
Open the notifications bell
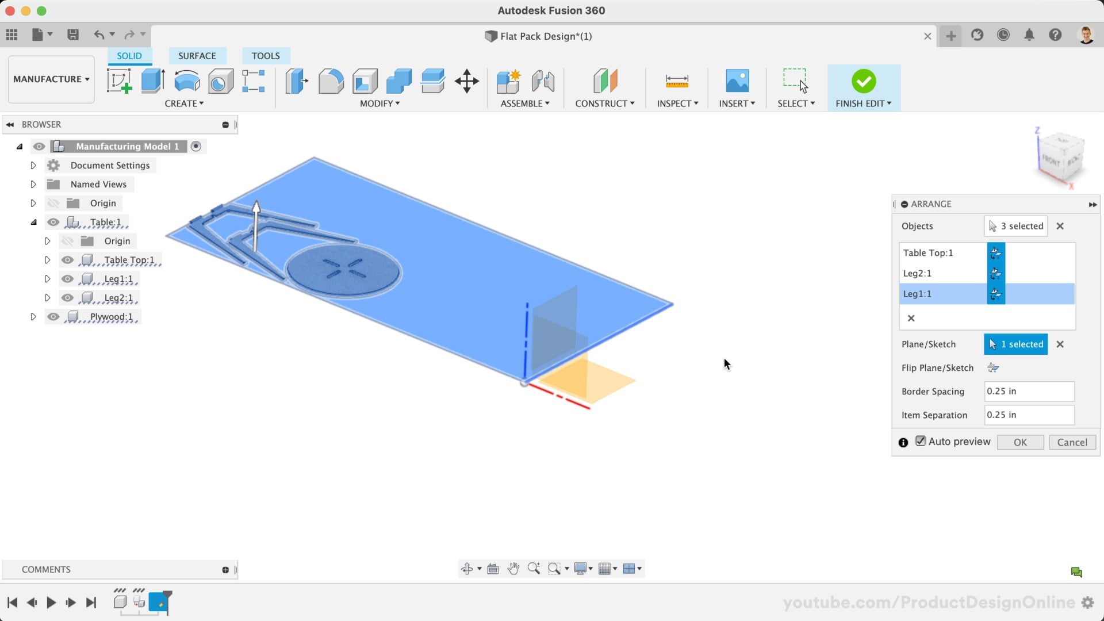pyautogui.click(x=1029, y=35)
